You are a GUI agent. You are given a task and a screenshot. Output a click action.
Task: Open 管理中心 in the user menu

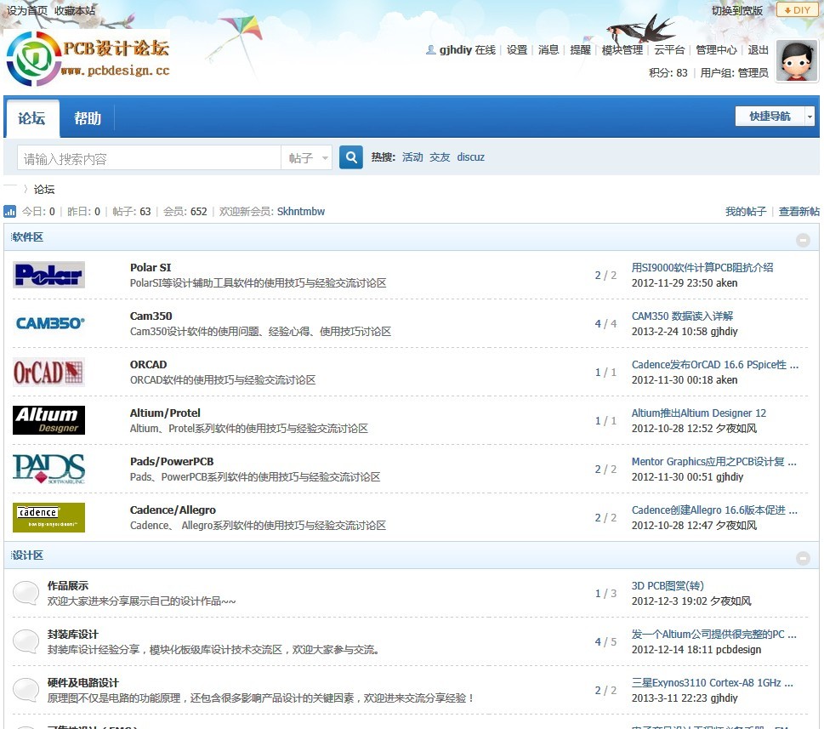(716, 50)
